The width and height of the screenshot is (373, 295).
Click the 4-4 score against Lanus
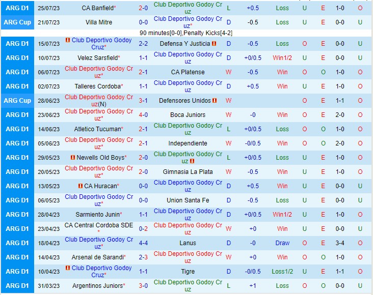click(143, 243)
